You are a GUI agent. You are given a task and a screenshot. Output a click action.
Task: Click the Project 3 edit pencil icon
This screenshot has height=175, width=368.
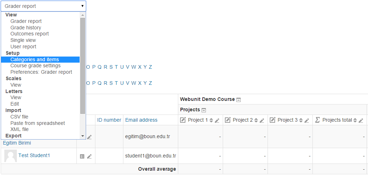pyautogui.click(x=307, y=121)
